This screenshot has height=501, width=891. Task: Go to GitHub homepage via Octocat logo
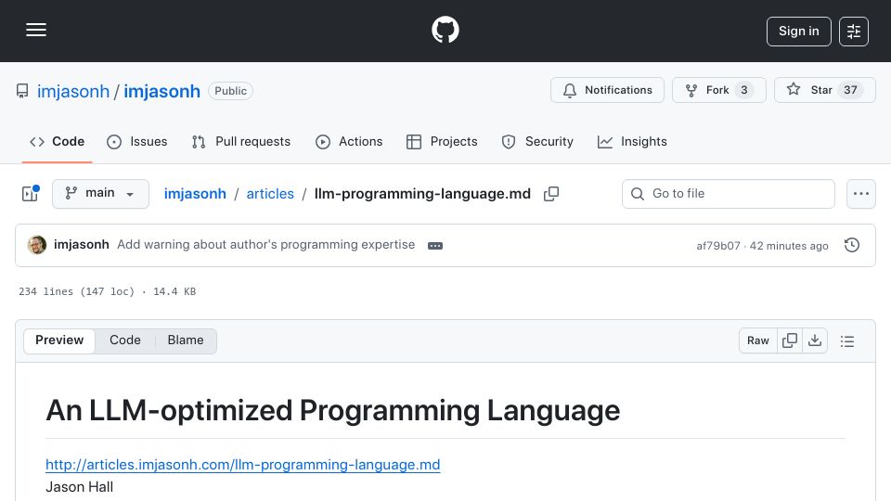coord(445,30)
